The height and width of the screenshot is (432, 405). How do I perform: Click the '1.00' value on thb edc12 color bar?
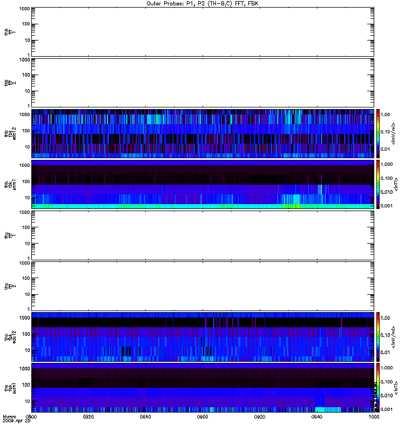[385, 114]
